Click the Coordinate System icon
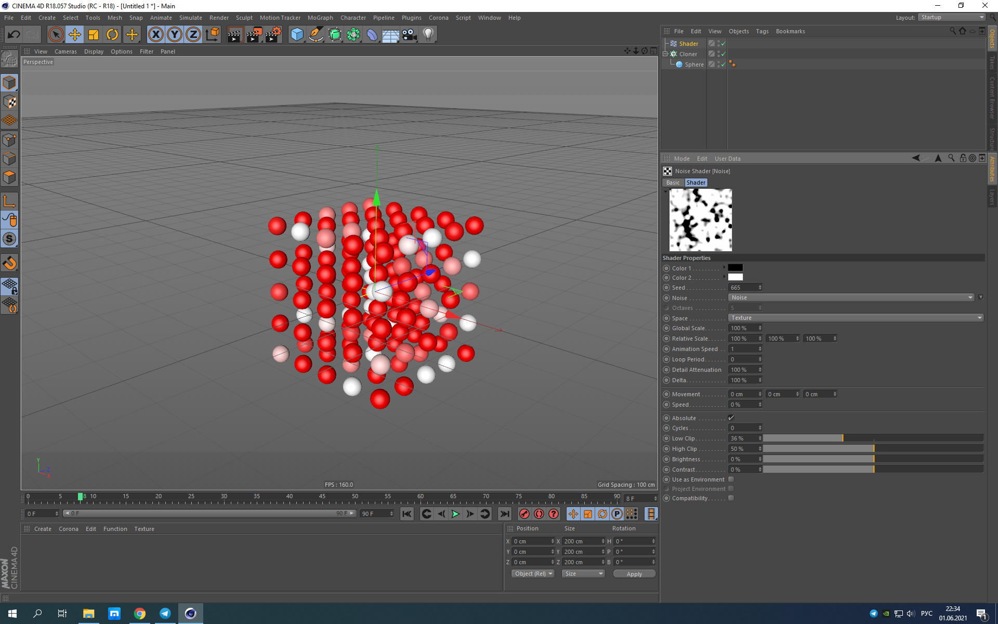Image resolution: width=998 pixels, height=624 pixels. pos(212,35)
